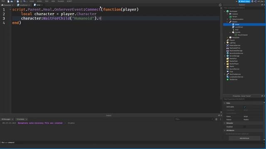Click the Output filter text field

tap(194, 119)
